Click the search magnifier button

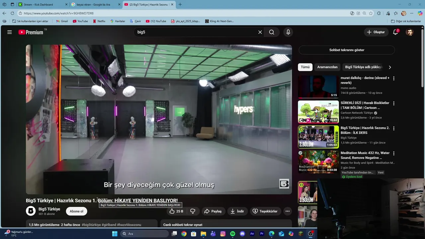(x=272, y=32)
